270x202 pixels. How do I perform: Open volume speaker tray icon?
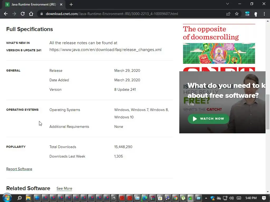click(x=232, y=198)
